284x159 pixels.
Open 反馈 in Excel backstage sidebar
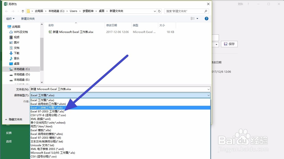pyautogui.click(x=9, y=133)
